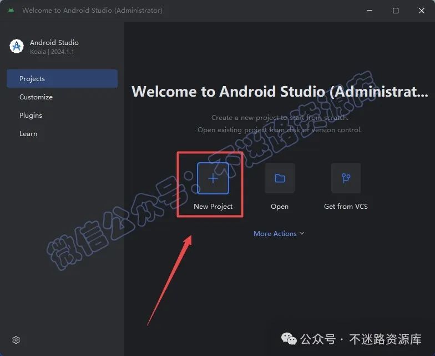435x356 pixels.
Task: Go to the Learn tab
Action: click(62, 133)
